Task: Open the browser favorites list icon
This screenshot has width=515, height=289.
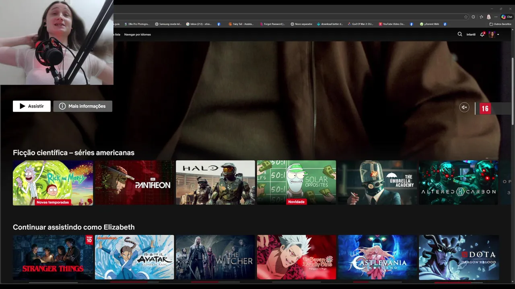Action: pyautogui.click(x=481, y=17)
